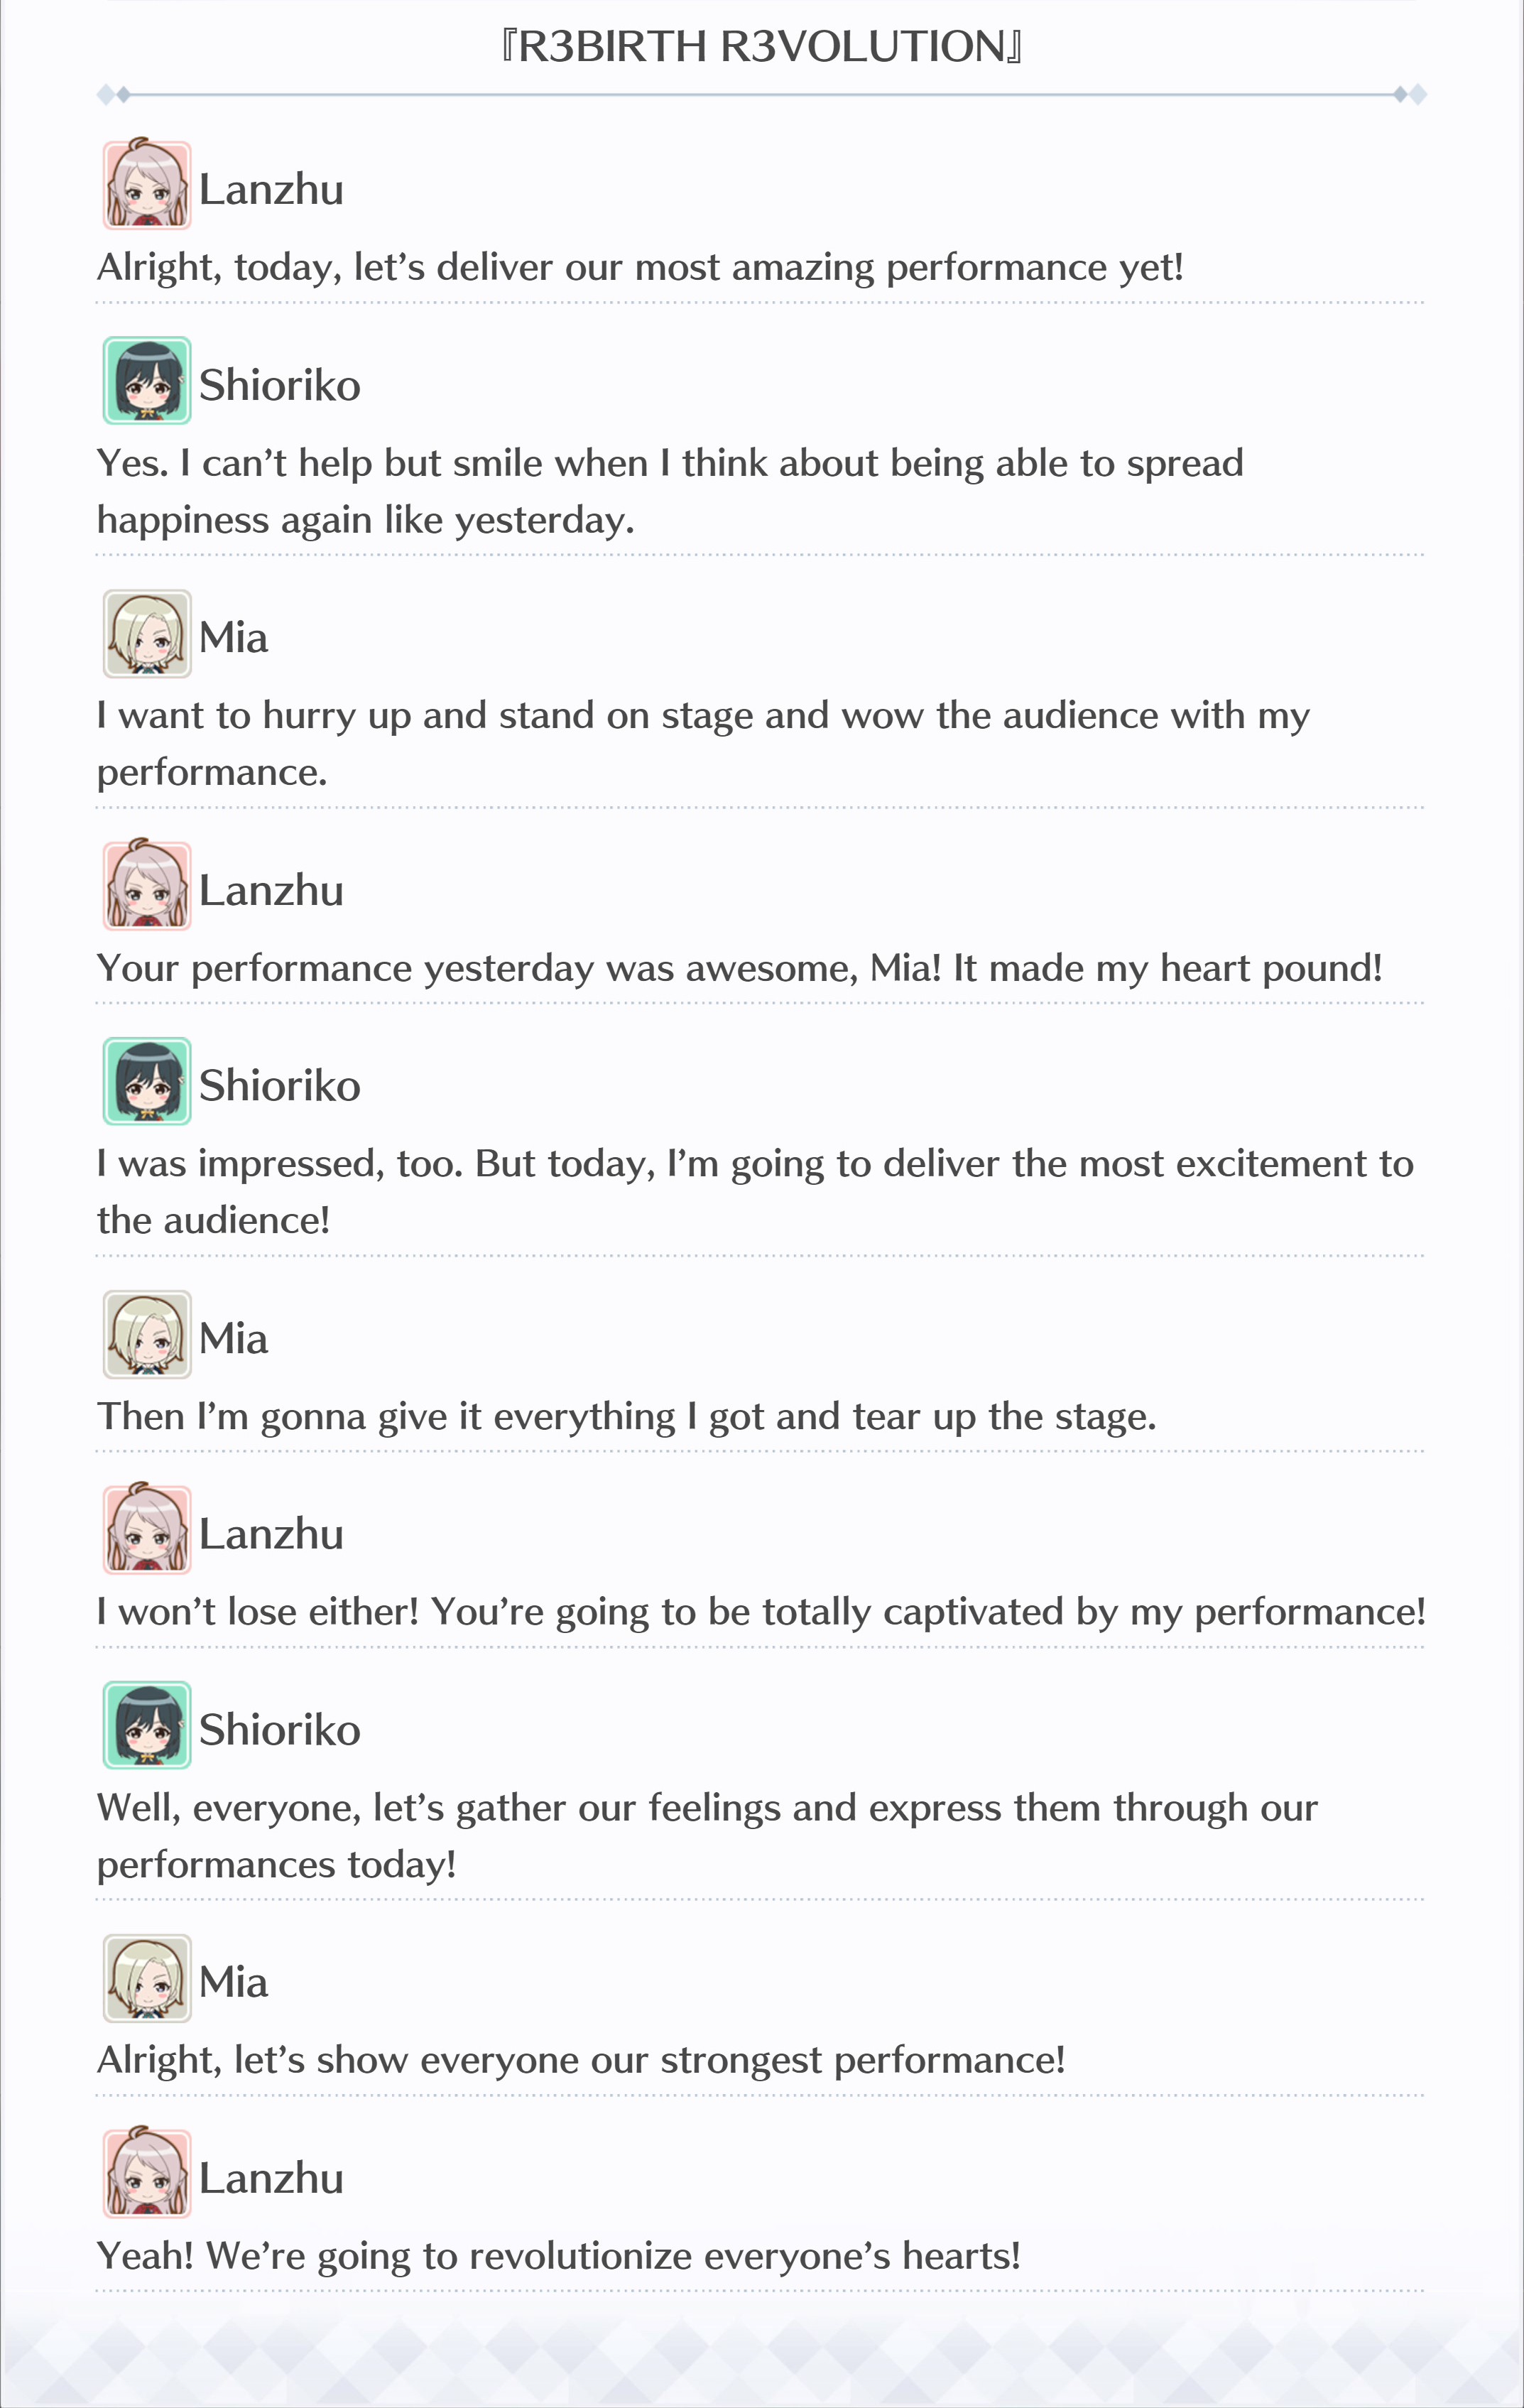Screen dimensions: 1524x2408
Task: Click Shioriko's avatar above 'I was impressed' line
Action: [x=147, y=1082]
